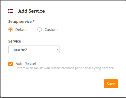Click the orange dot inside Default radio

(11, 30)
